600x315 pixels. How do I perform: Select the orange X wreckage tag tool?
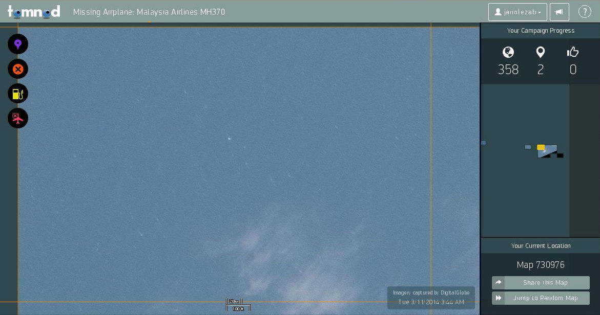click(18, 69)
